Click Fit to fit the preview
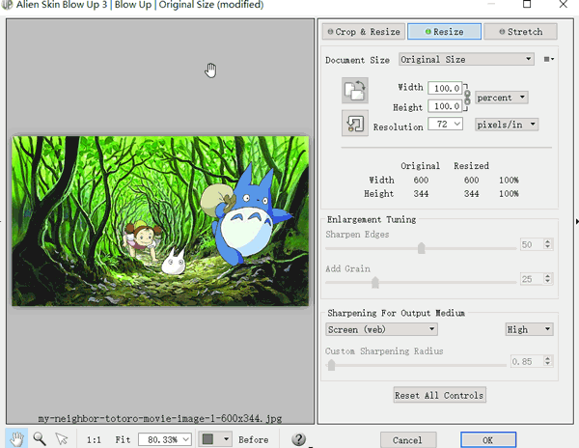 123,440
